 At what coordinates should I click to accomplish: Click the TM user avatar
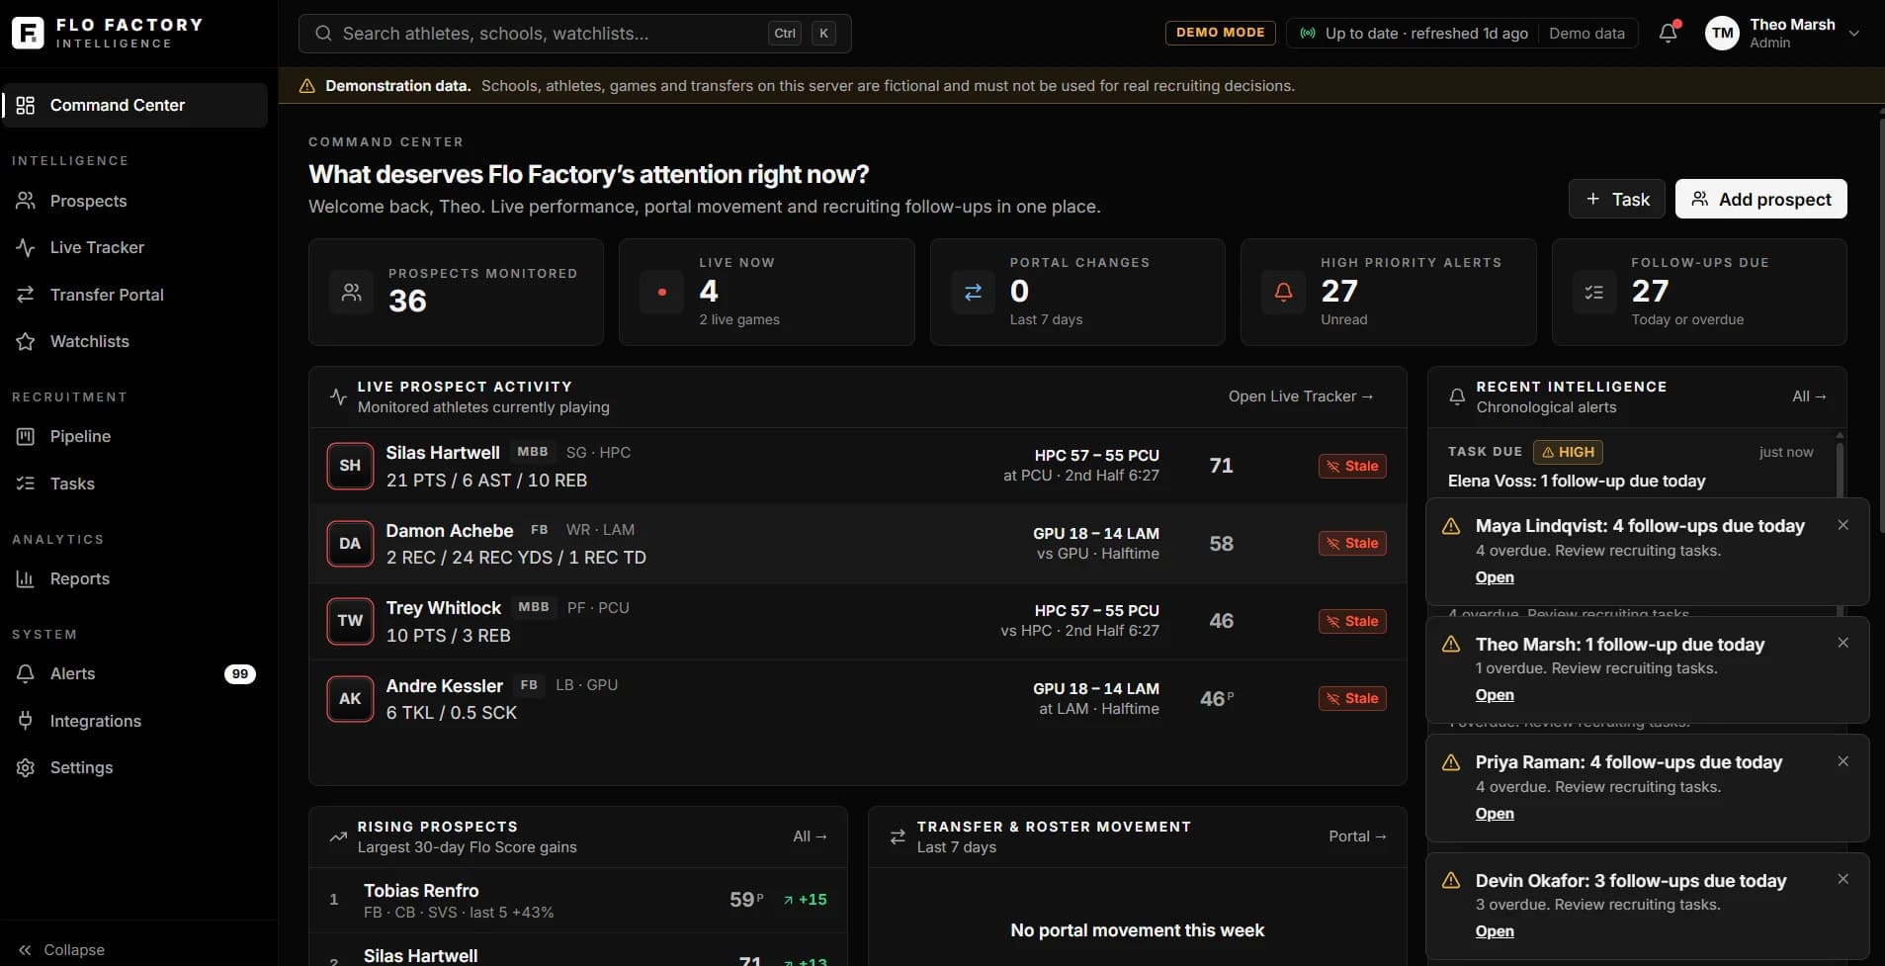[x=1722, y=33]
